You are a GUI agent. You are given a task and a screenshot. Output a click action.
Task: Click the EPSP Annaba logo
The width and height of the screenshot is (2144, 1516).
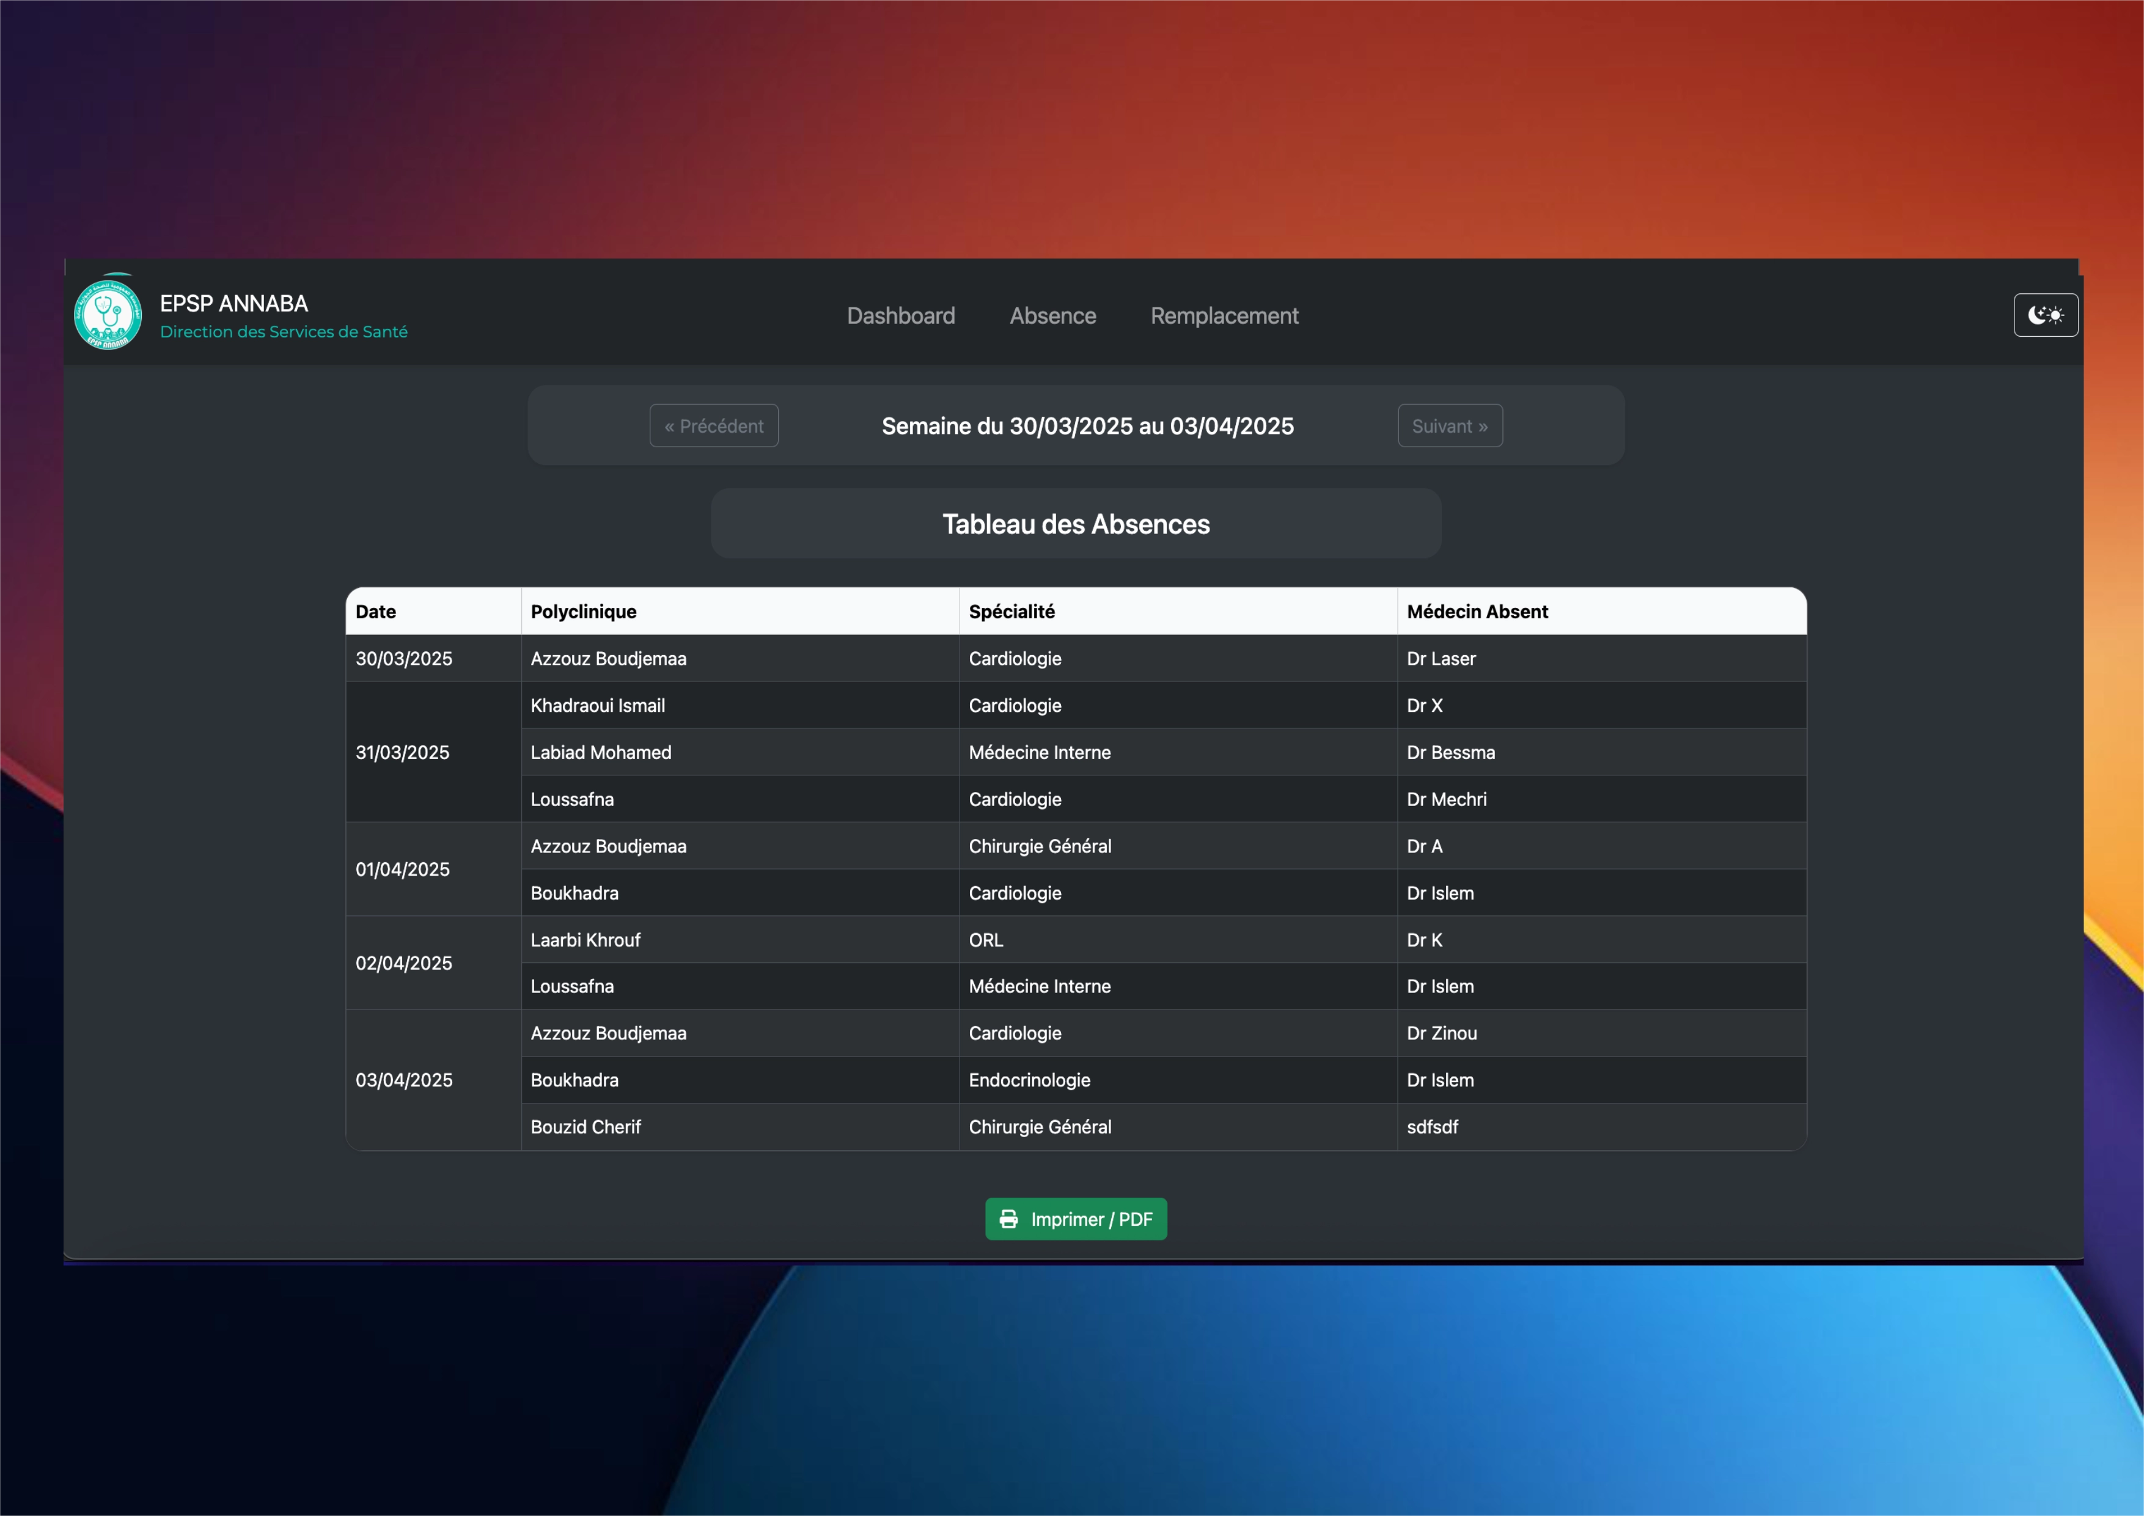point(108,315)
